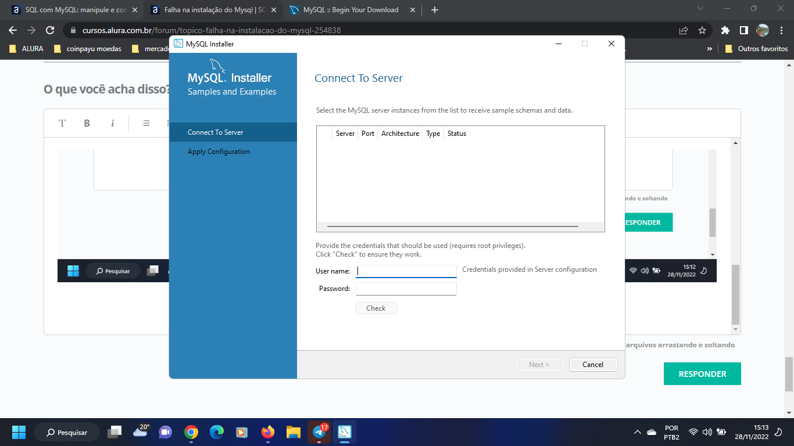Viewport: 794px width, 446px height.
Task: Open POR PTB2 language switcher
Action: [671, 432]
